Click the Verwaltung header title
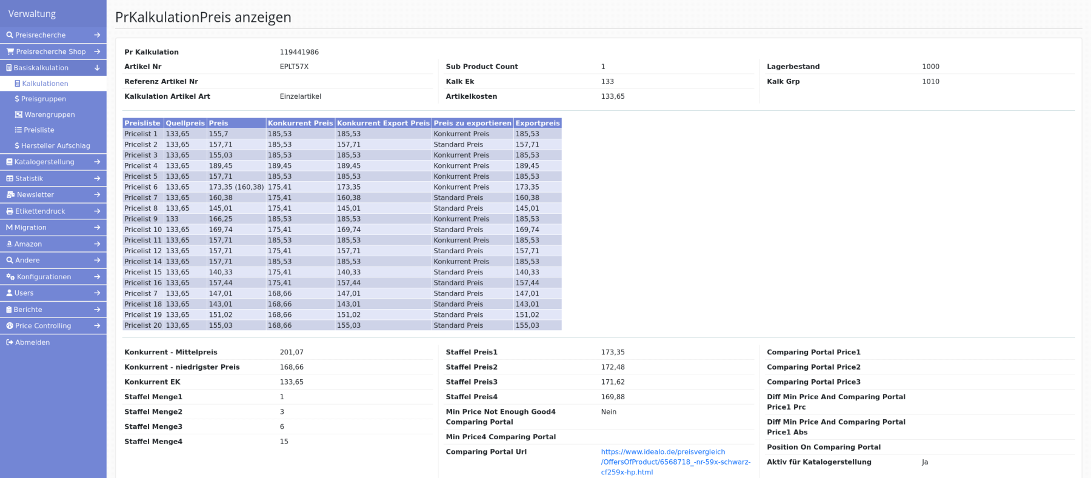The height and width of the screenshot is (478, 1091). pos(32,13)
